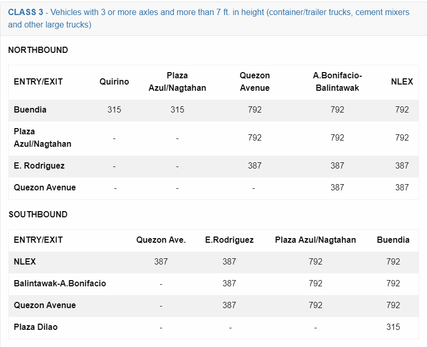
Task: Click the Northbound Quezon Avenue row label
Action: (45, 187)
